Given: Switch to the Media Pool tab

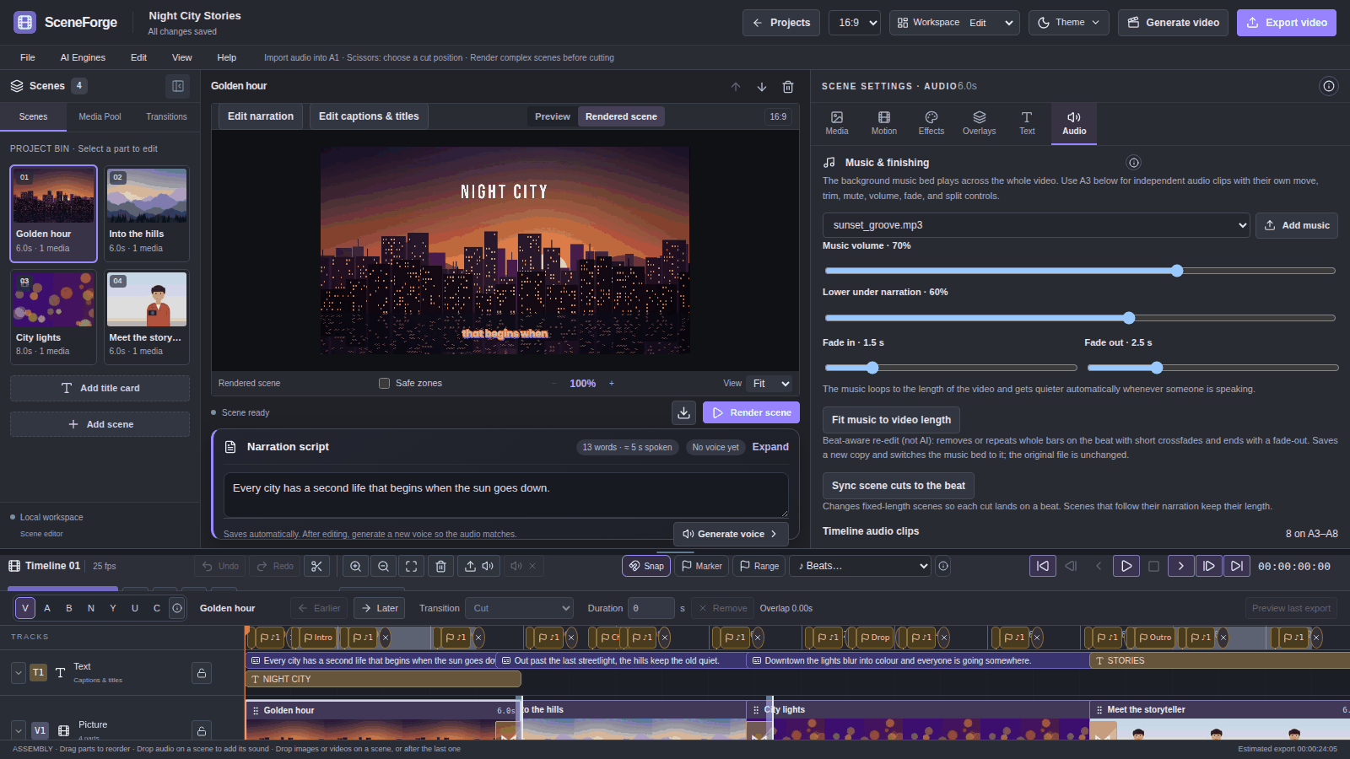Looking at the screenshot, I should click(100, 116).
